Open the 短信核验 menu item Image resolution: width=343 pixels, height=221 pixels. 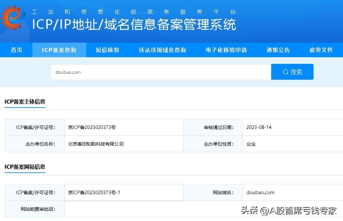tap(107, 50)
